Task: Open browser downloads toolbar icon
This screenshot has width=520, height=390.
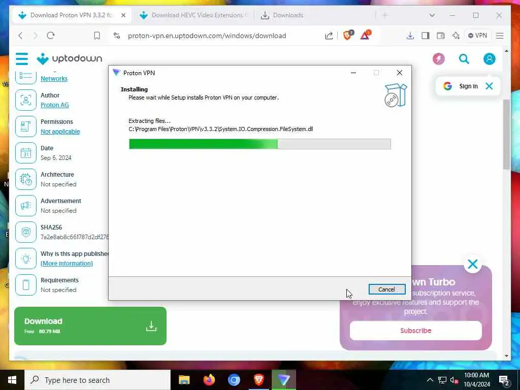Action: [410, 36]
